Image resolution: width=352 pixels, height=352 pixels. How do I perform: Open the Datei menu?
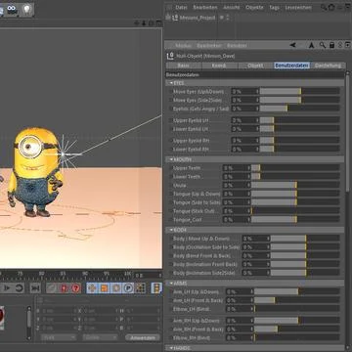[181, 7]
